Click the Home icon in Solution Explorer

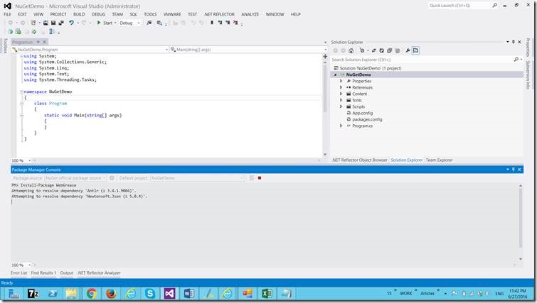click(351, 50)
